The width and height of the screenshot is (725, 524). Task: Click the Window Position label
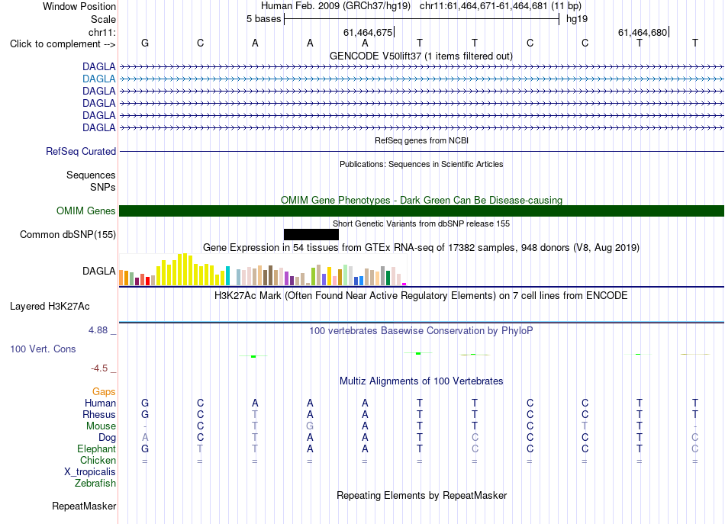tap(79, 6)
